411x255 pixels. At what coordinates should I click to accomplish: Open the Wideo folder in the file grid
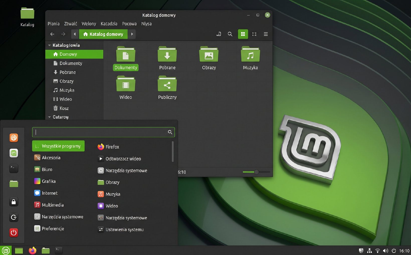126,84
